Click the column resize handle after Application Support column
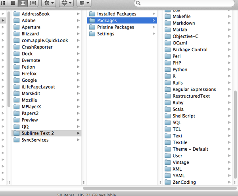 click(x=84, y=183)
